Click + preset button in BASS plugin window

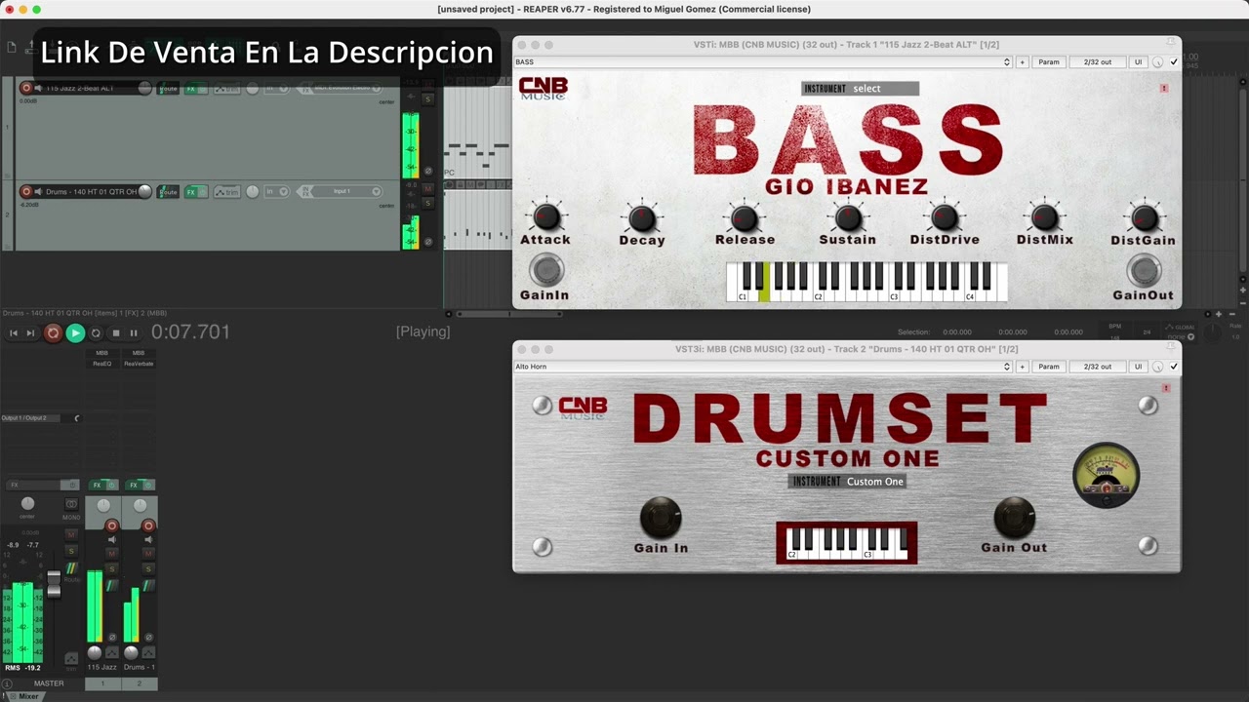(1023, 62)
